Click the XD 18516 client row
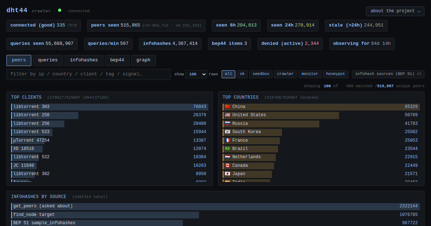Screen dimensions: 431x226 coord(110,149)
